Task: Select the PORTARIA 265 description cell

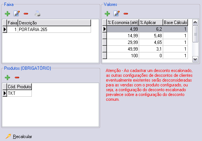Action: [54, 30]
